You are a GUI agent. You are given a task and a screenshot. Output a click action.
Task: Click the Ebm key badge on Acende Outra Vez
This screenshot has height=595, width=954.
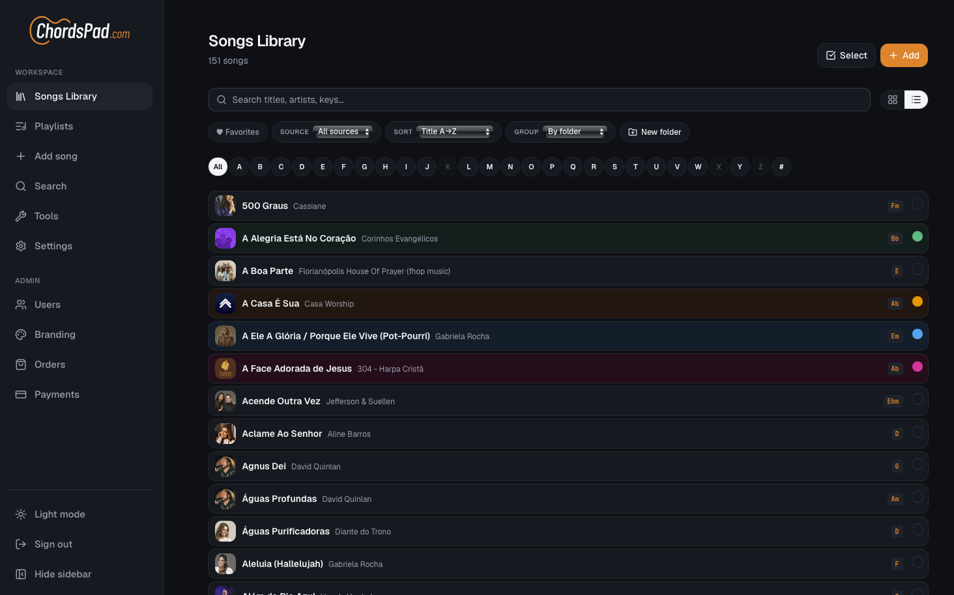coord(893,401)
